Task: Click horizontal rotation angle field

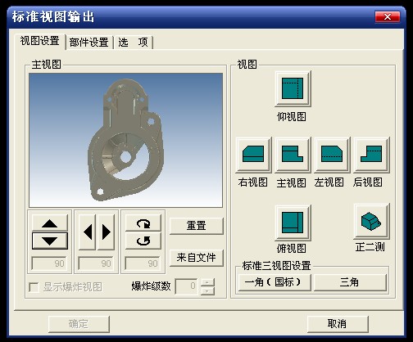Action: 96,263
